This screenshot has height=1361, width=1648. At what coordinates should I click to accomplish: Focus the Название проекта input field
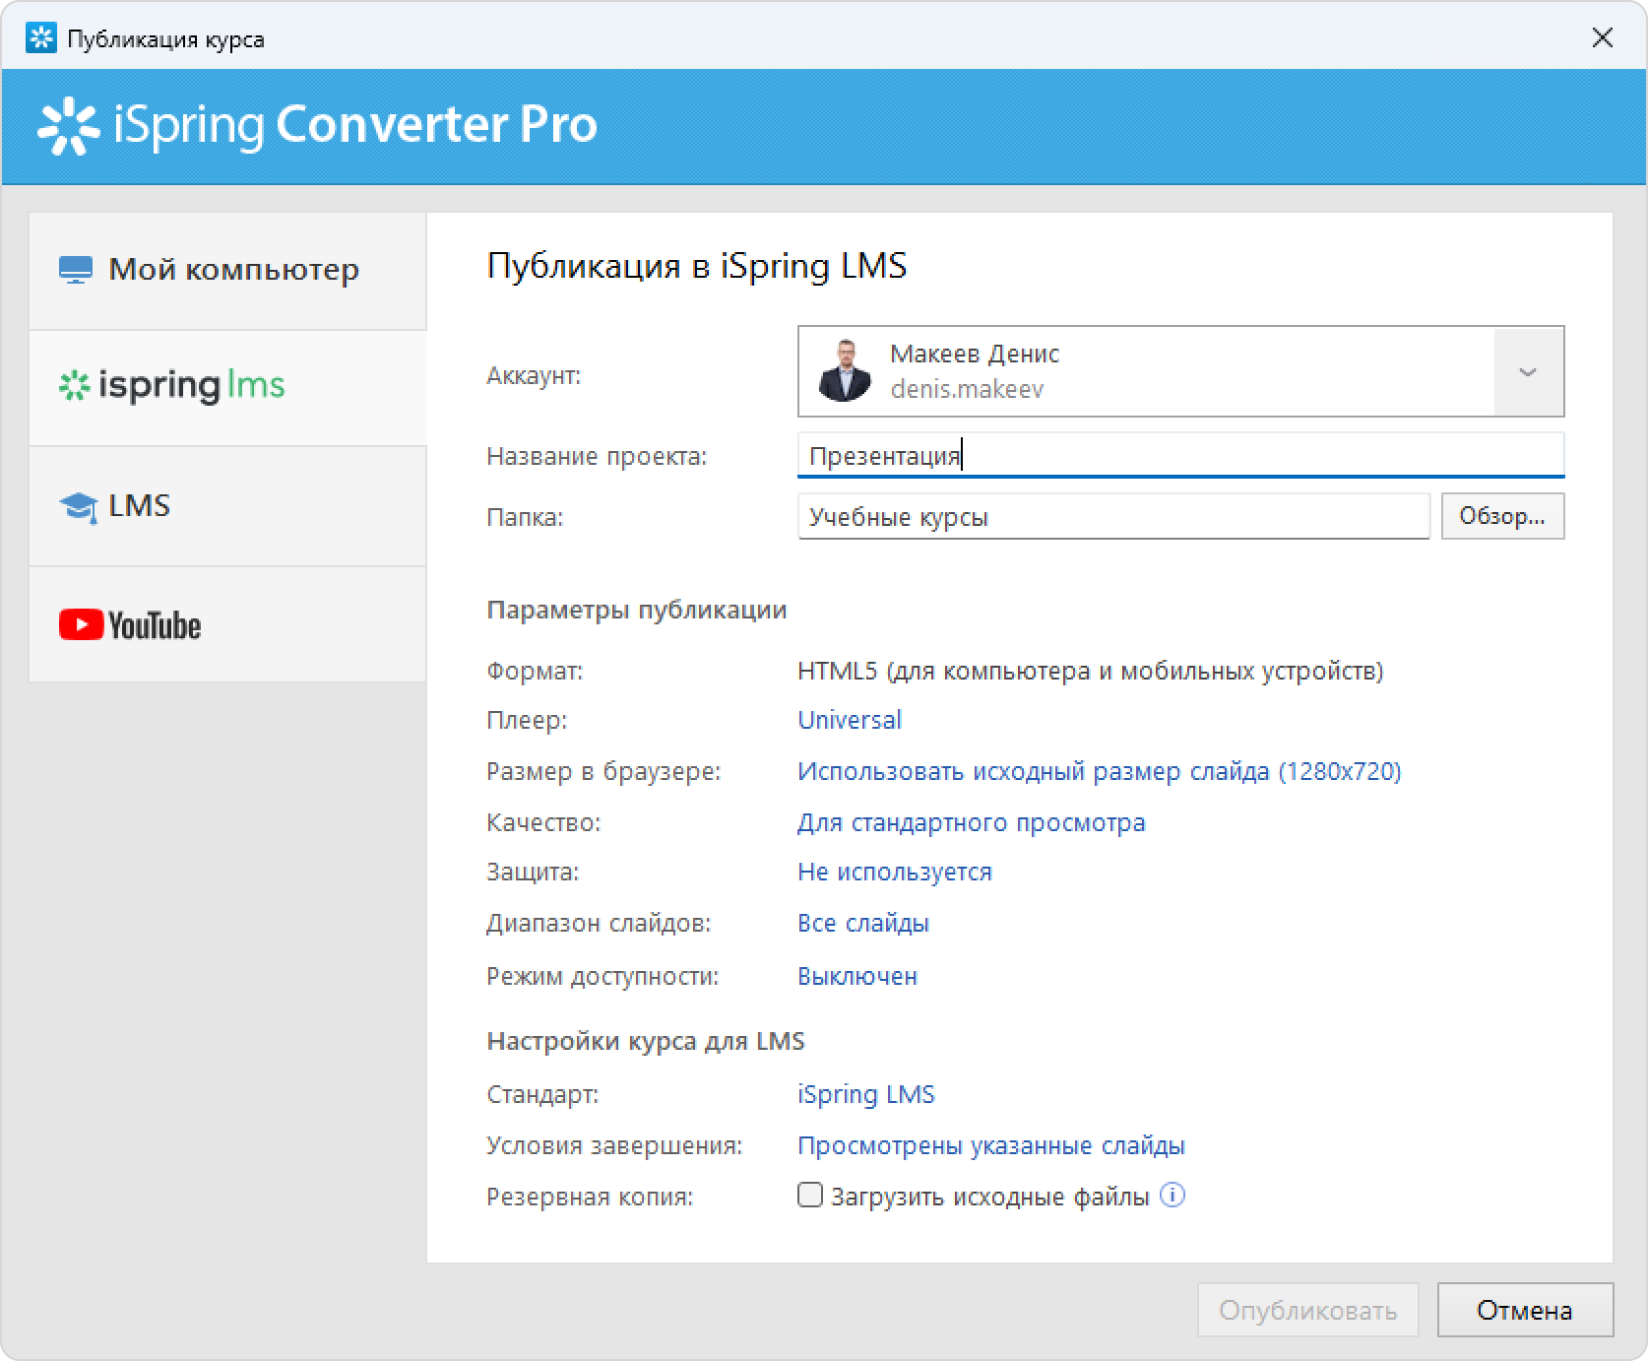coord(1180,456)
